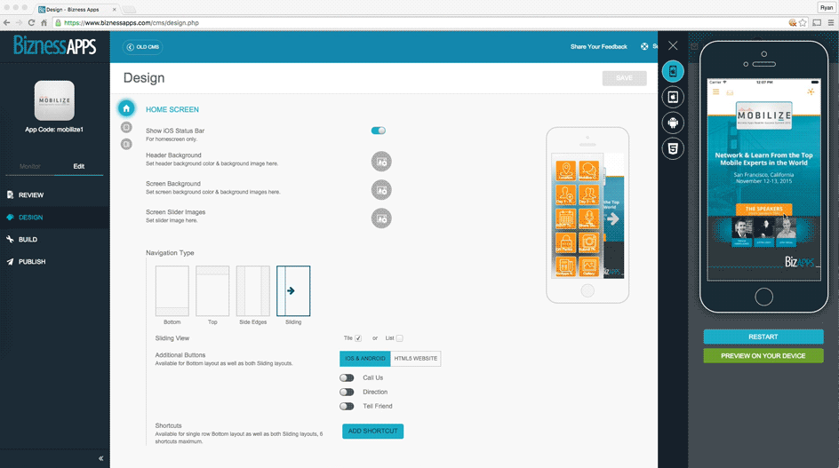Click the browser back arrow
The image size is (839, 468).
tap(6, 22)
